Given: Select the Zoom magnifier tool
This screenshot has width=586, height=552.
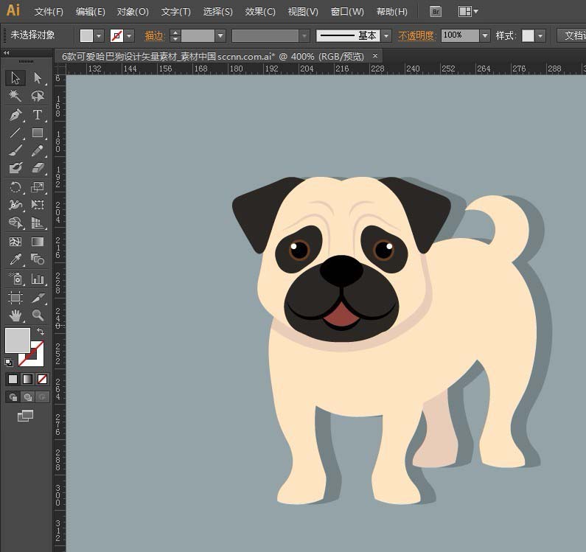Looking at the screenshot, I should (x=38, y=315).
